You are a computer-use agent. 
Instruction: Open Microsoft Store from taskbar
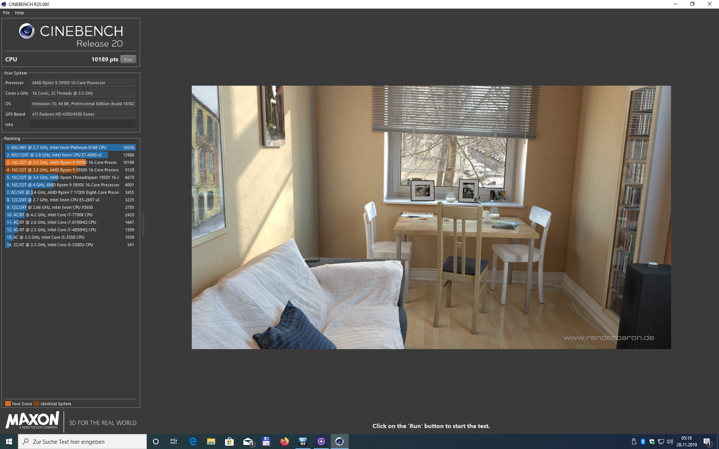tap(229, 442)
